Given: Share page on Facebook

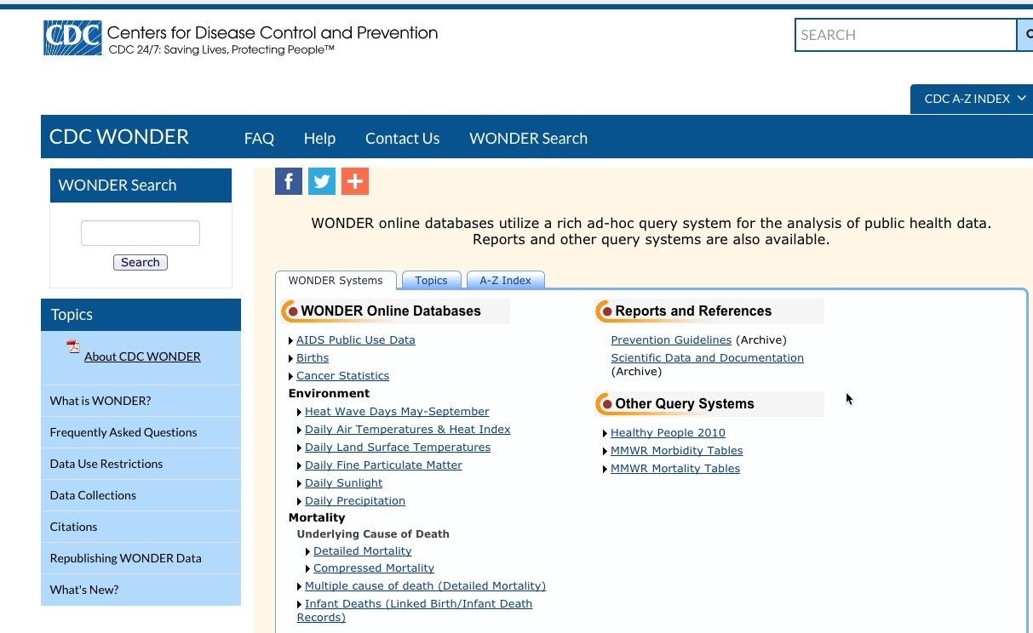Looking at the screenshot, I should coord(289,181).
